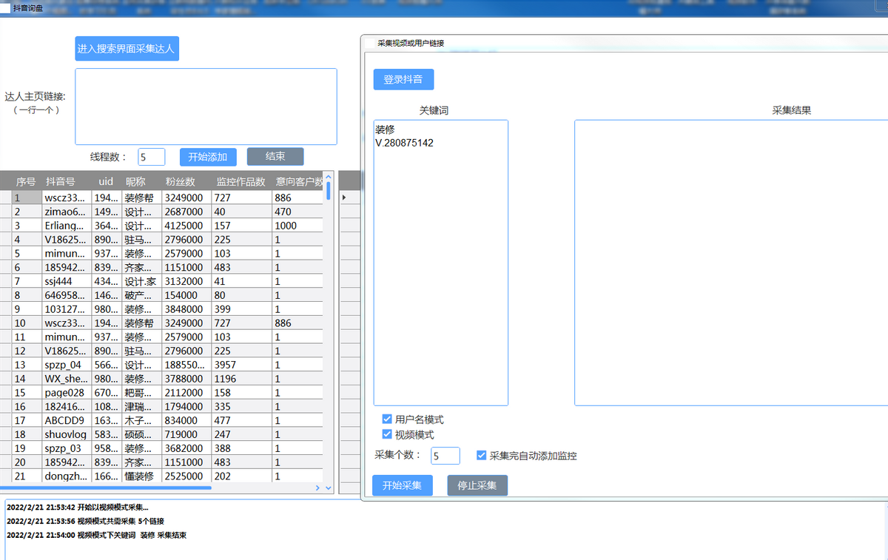Click the table horizontal scrollbar thumb
Image resolution: width=888 pixels, height=560 pixels.
[x=106, y=488]
